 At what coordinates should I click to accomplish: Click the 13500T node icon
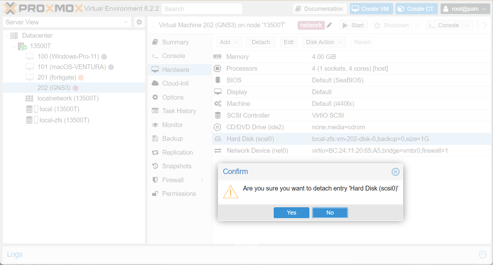22,46
